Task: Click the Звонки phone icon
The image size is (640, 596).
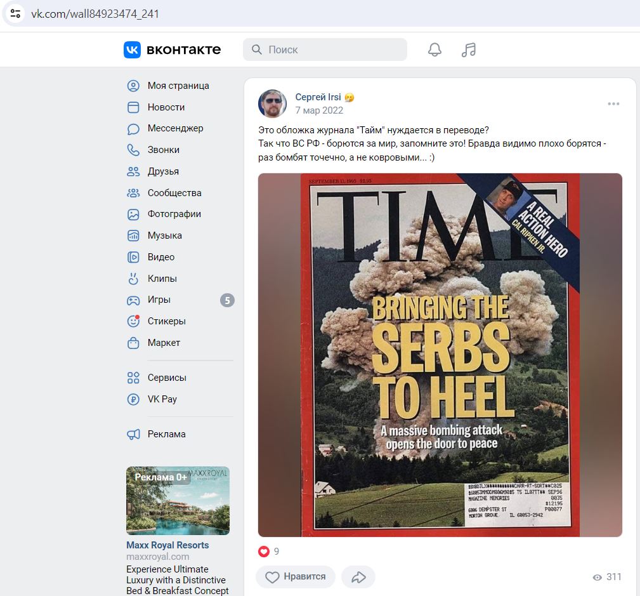Action: (x=133, y=150)
